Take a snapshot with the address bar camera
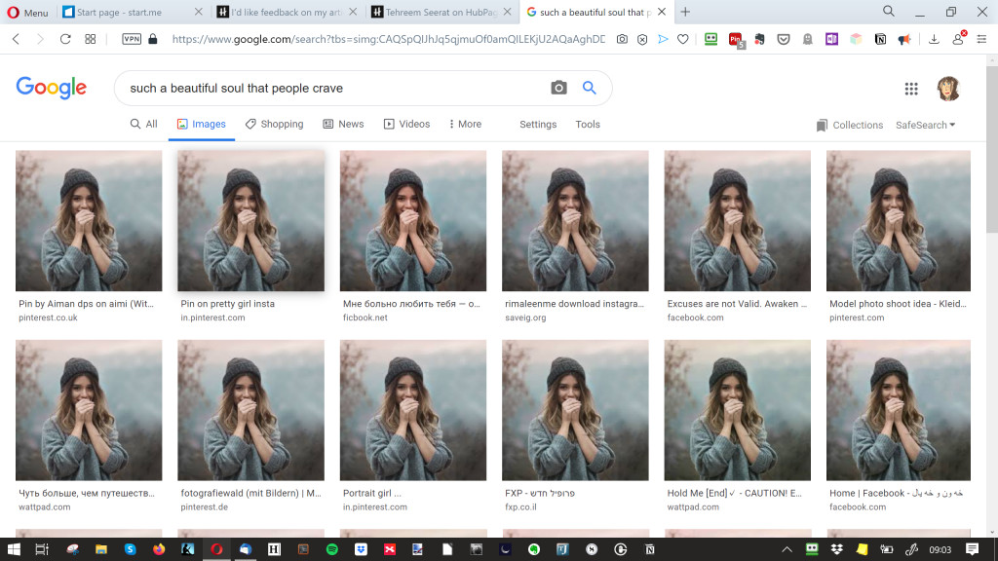This screenshot has height=561, width=998. point(622,39)
